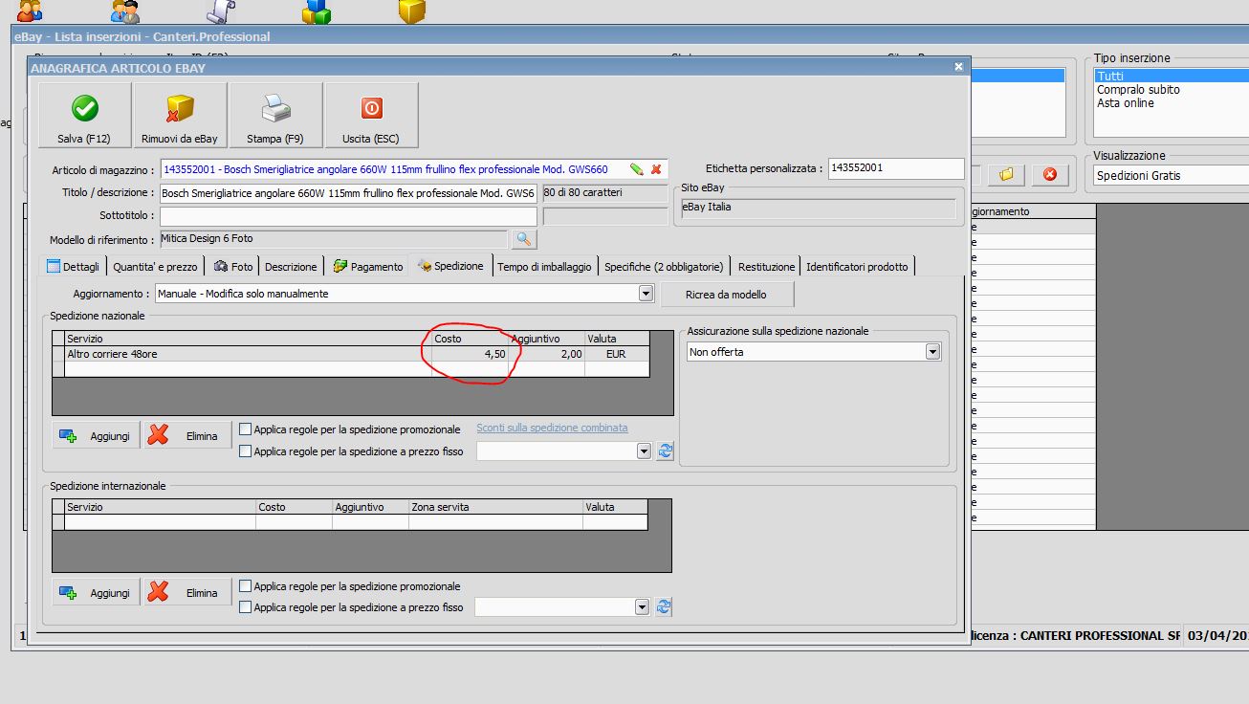The height and width of the screenshot is (704, 1249).
Task: Switch to Dettagli tab
Action: pyautogui.click(x=73, y=266)
